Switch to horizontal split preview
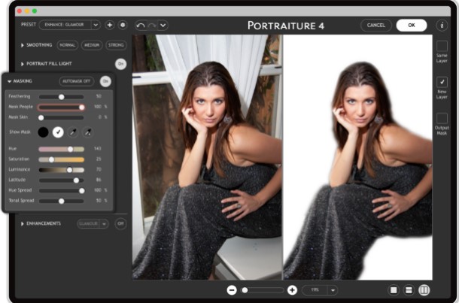This screenshot has height=303, width=459. pyautogui.click(x=409, y=290)
